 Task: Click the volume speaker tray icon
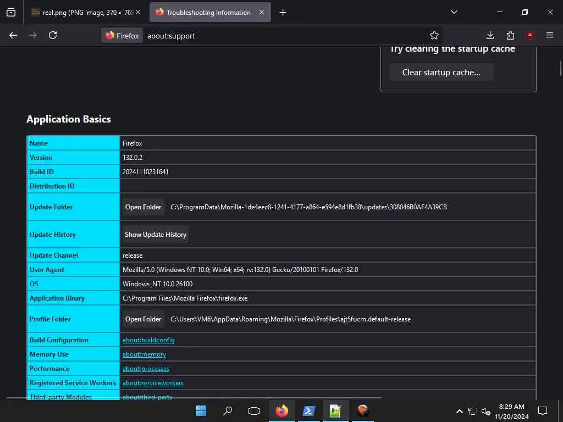486,411
